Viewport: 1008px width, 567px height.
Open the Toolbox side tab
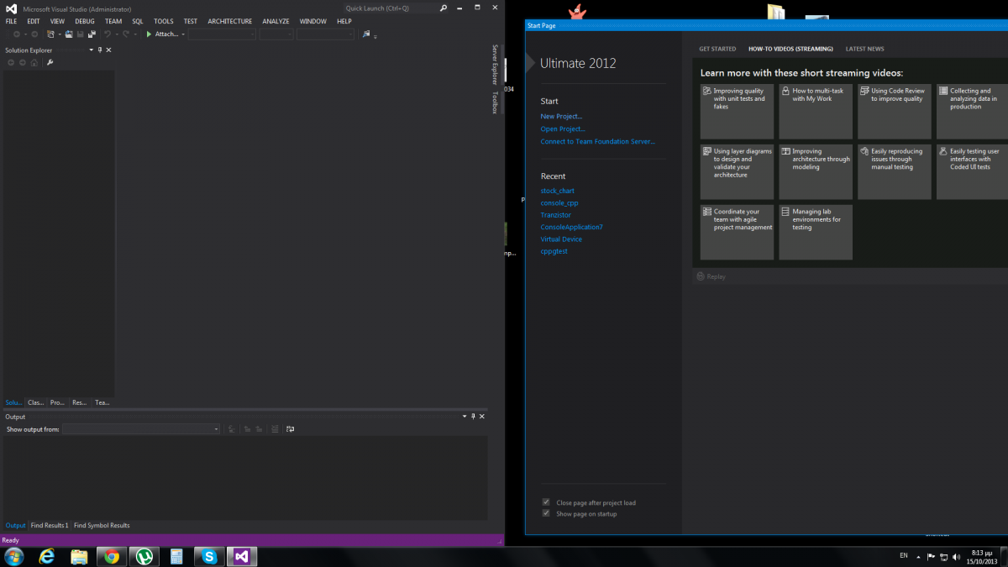point(495,102)
